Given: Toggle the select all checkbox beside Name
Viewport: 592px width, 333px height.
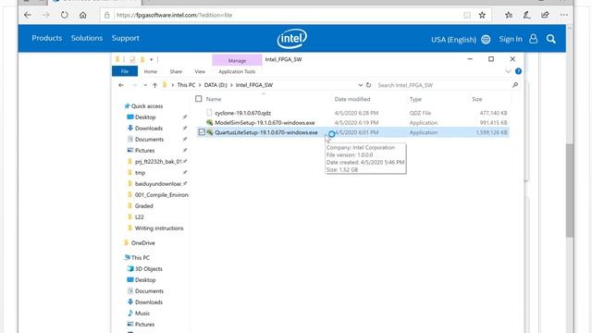Looking at the screenshot, I should tap(199, 99).
